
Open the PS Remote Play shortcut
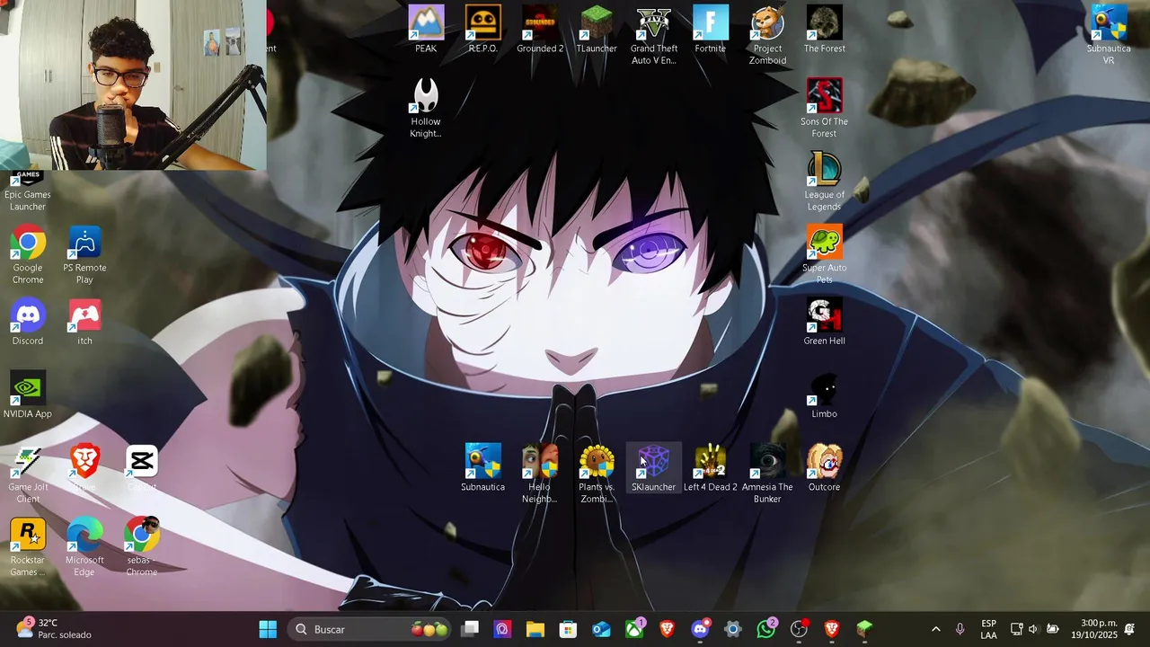84,254
